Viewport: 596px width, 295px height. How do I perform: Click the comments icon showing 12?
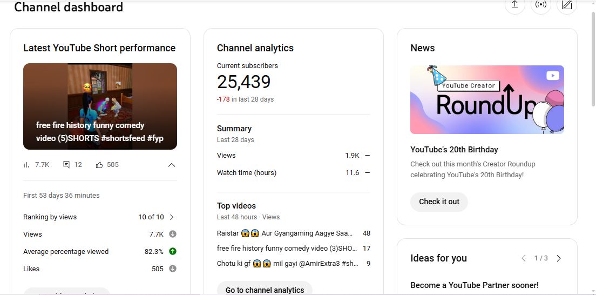point(66,165)
